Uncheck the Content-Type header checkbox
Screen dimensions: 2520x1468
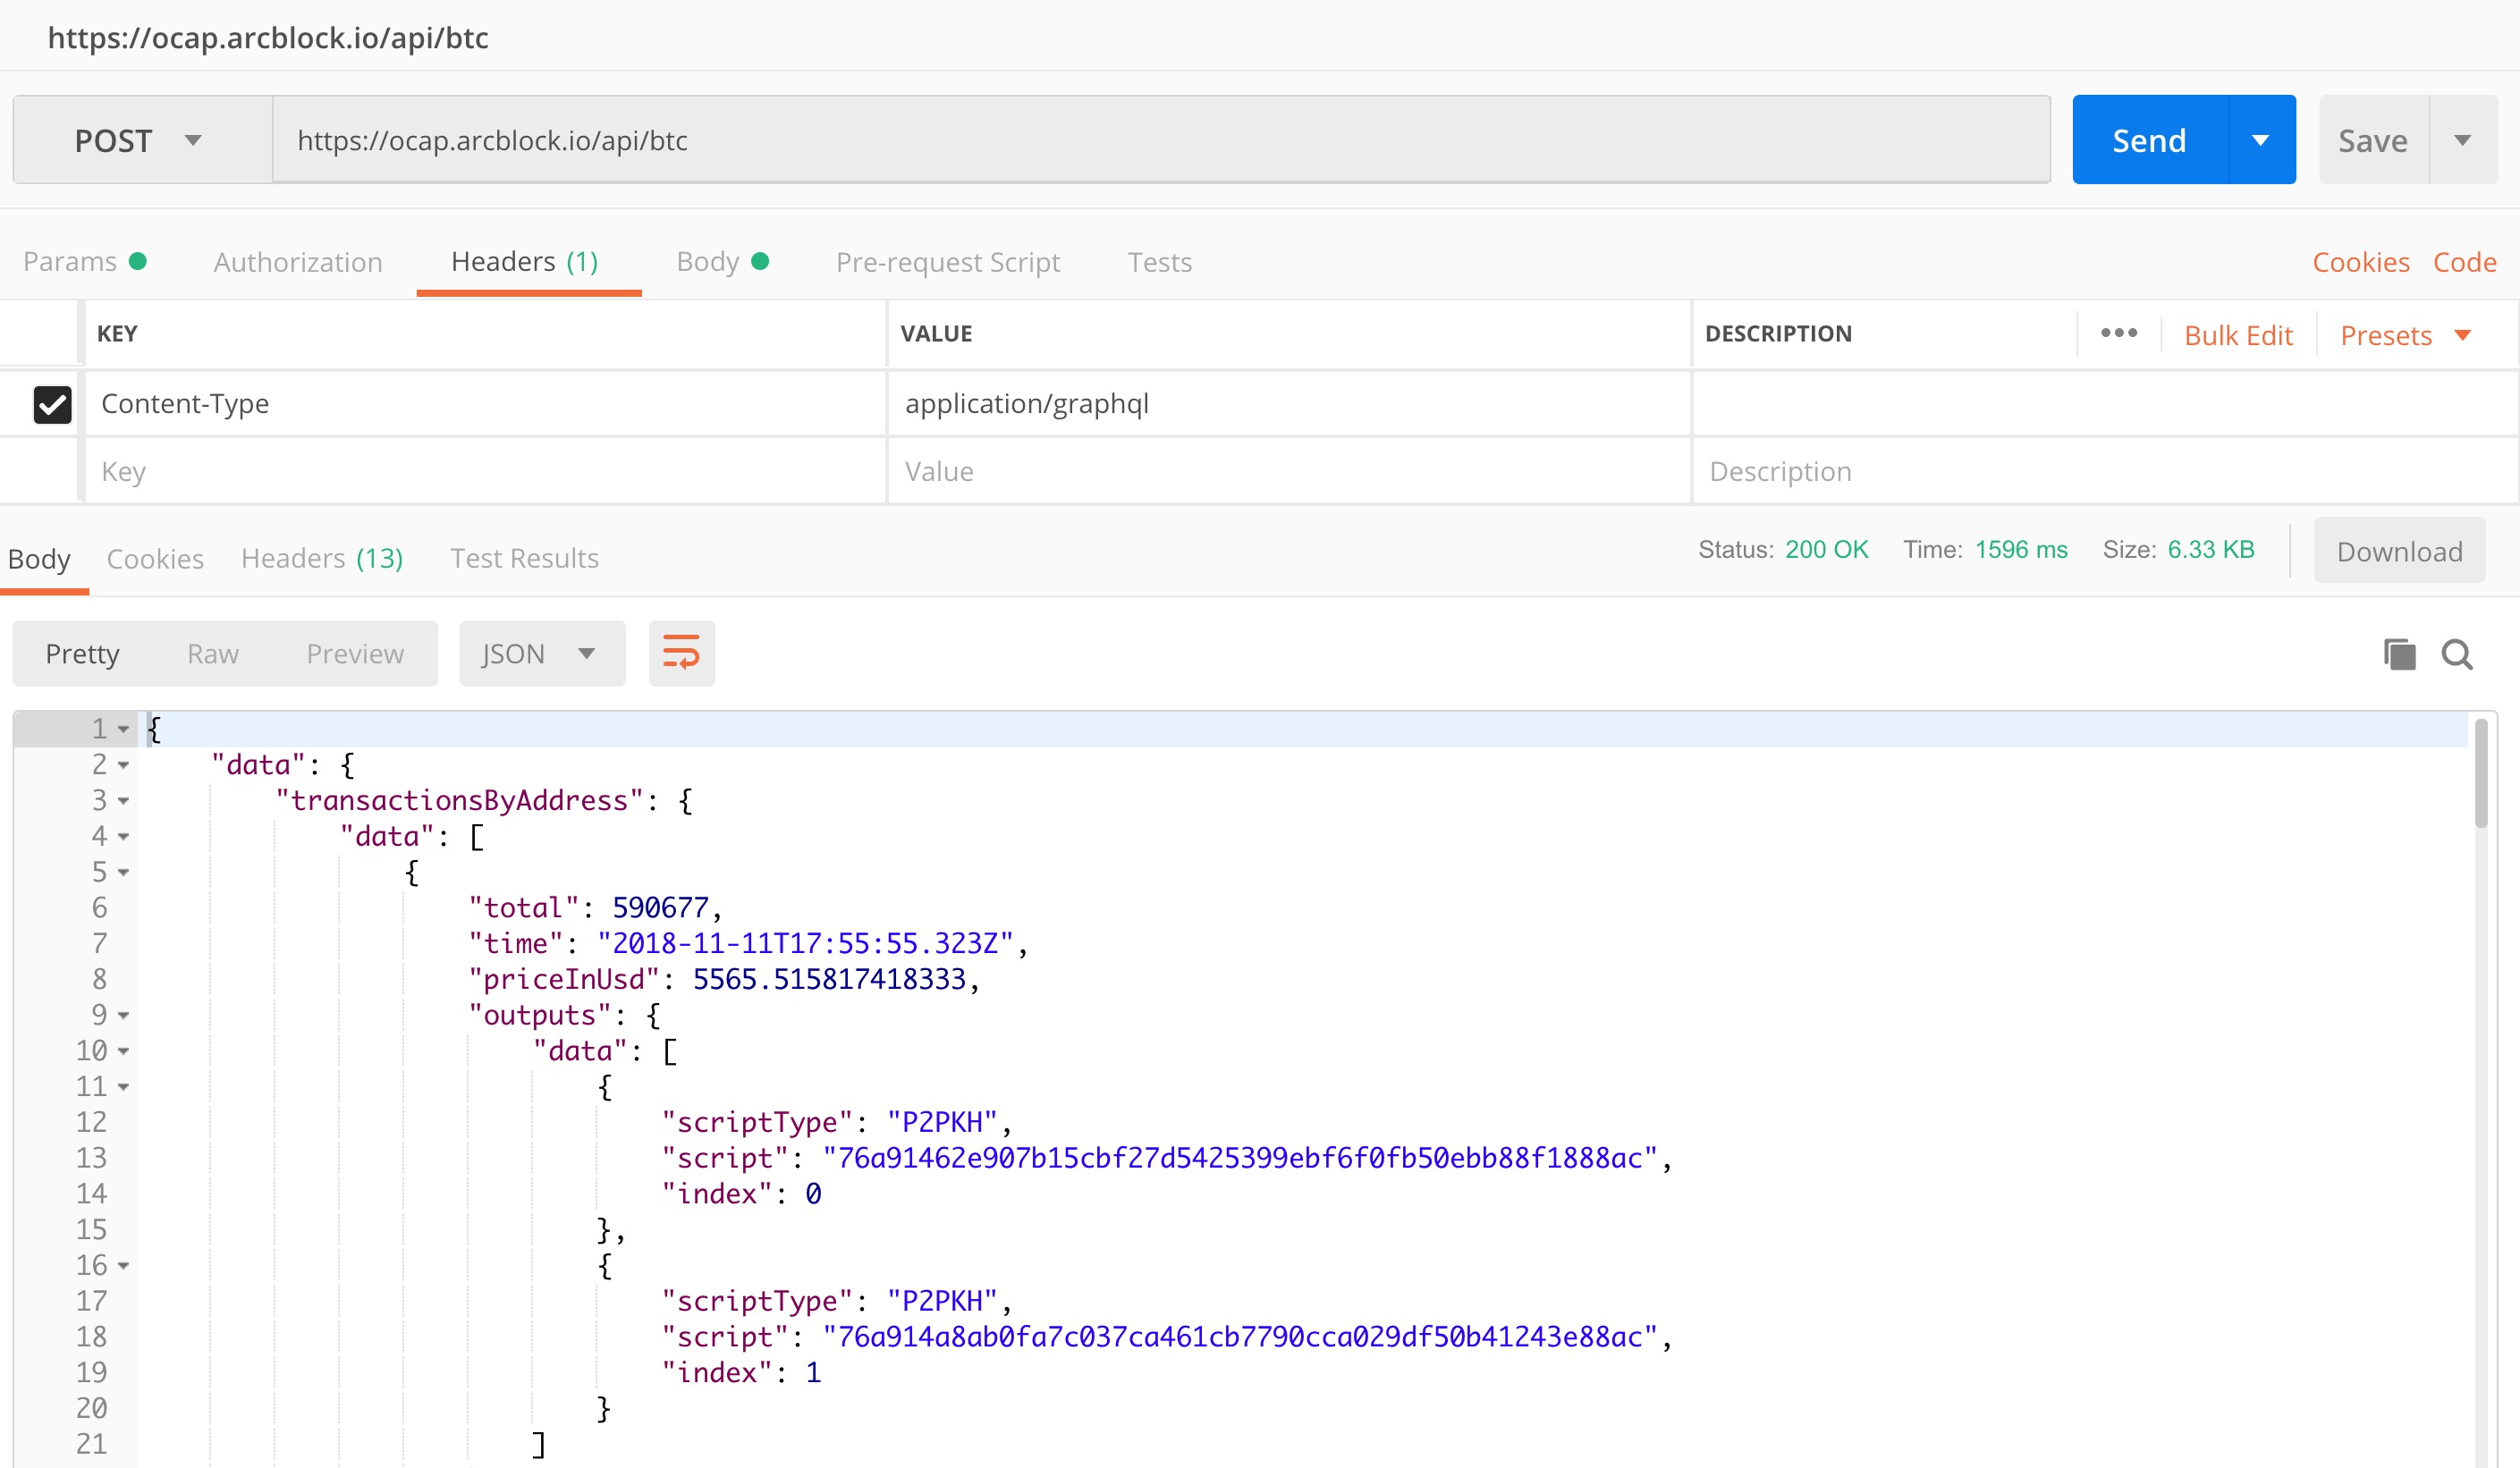click(52, 404)
